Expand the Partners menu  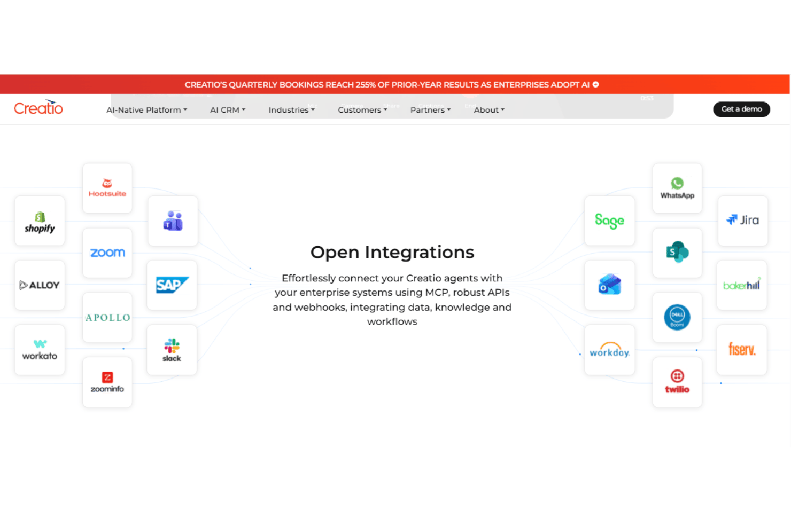click(430, 110)
